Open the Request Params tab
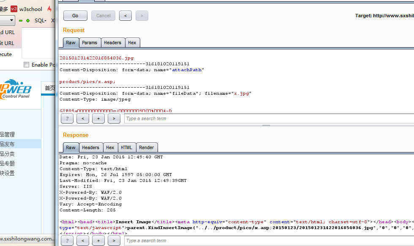This screenshot has height=246, width=414. [90, 43]
